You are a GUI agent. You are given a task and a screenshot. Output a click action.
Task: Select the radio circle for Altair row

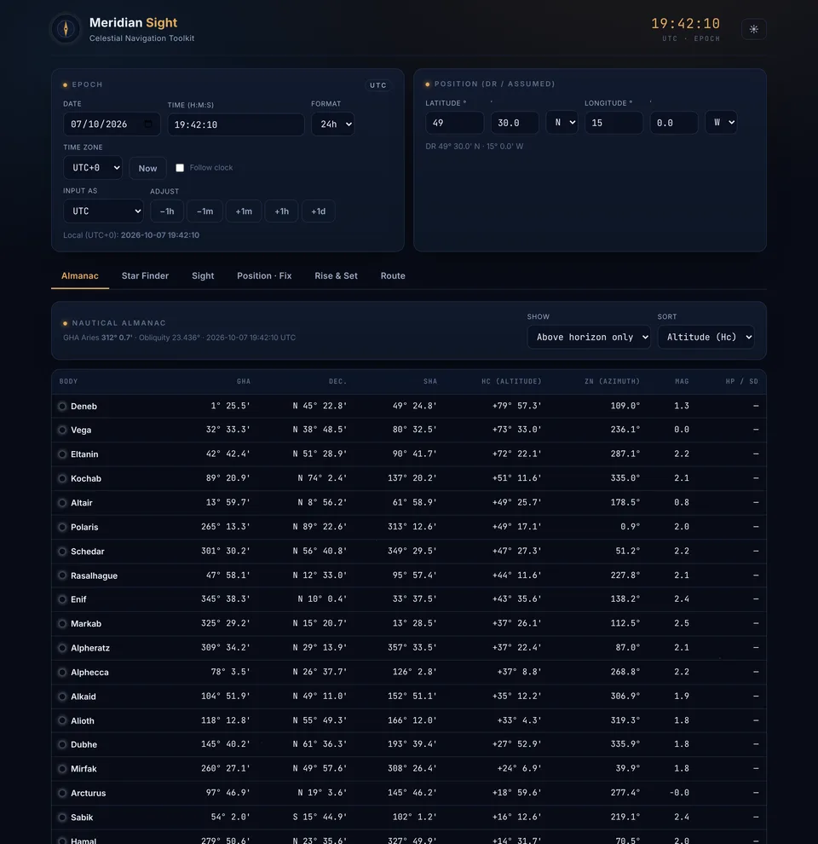pyautogui.click(x=62, y=503)
